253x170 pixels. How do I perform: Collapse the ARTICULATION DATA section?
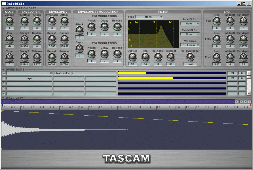(x=3, y=8)
